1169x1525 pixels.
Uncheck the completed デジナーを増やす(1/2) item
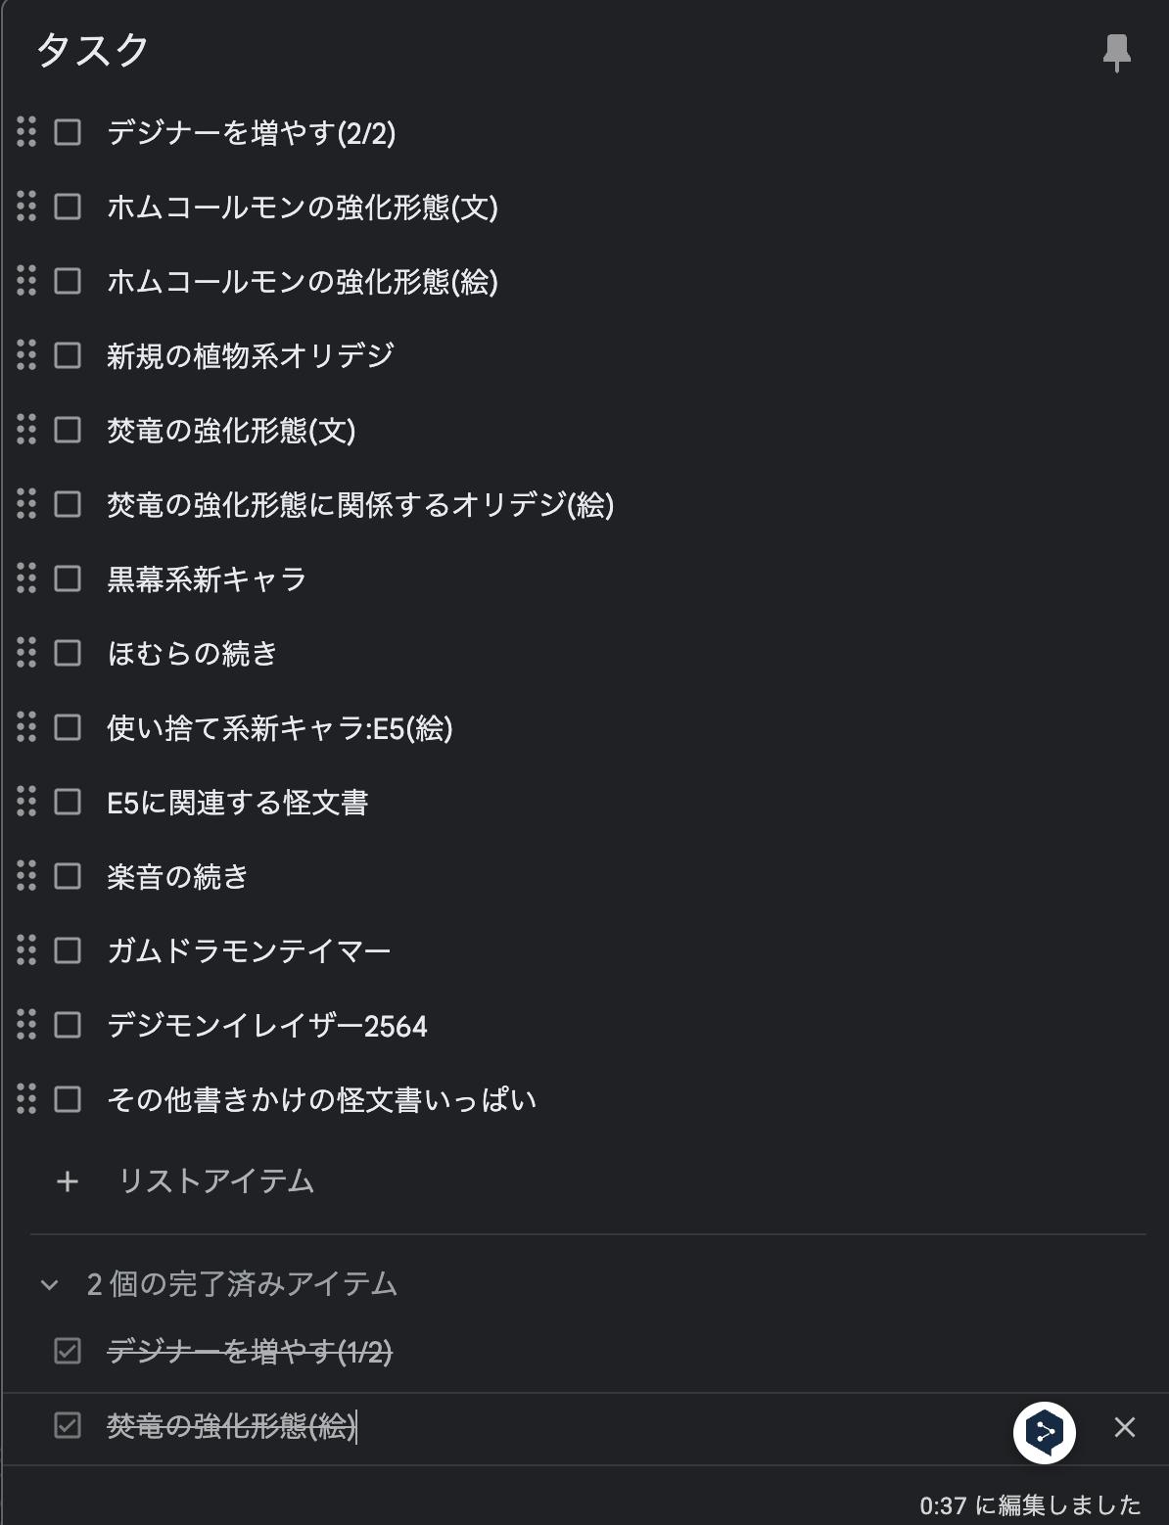(68, 1351)
